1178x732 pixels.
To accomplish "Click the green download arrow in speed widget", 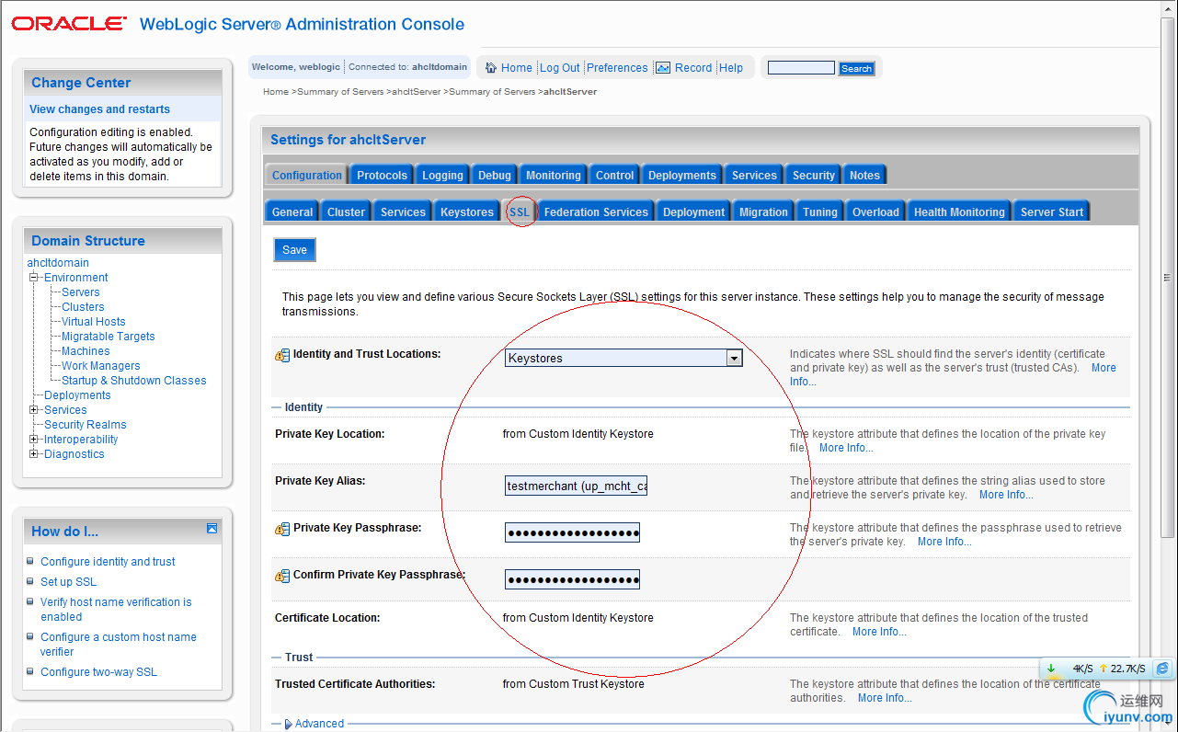I will (x=1050, y=669).
